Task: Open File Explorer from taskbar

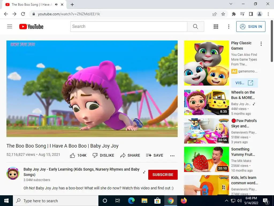Action: click(x=144, y=201)
